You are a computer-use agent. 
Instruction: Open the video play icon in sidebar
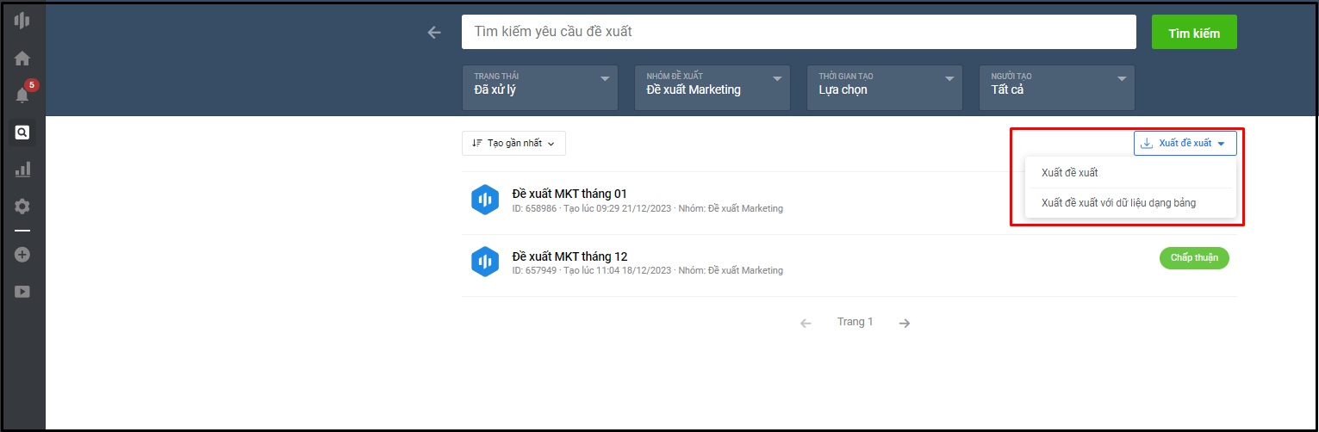(22, 292)
